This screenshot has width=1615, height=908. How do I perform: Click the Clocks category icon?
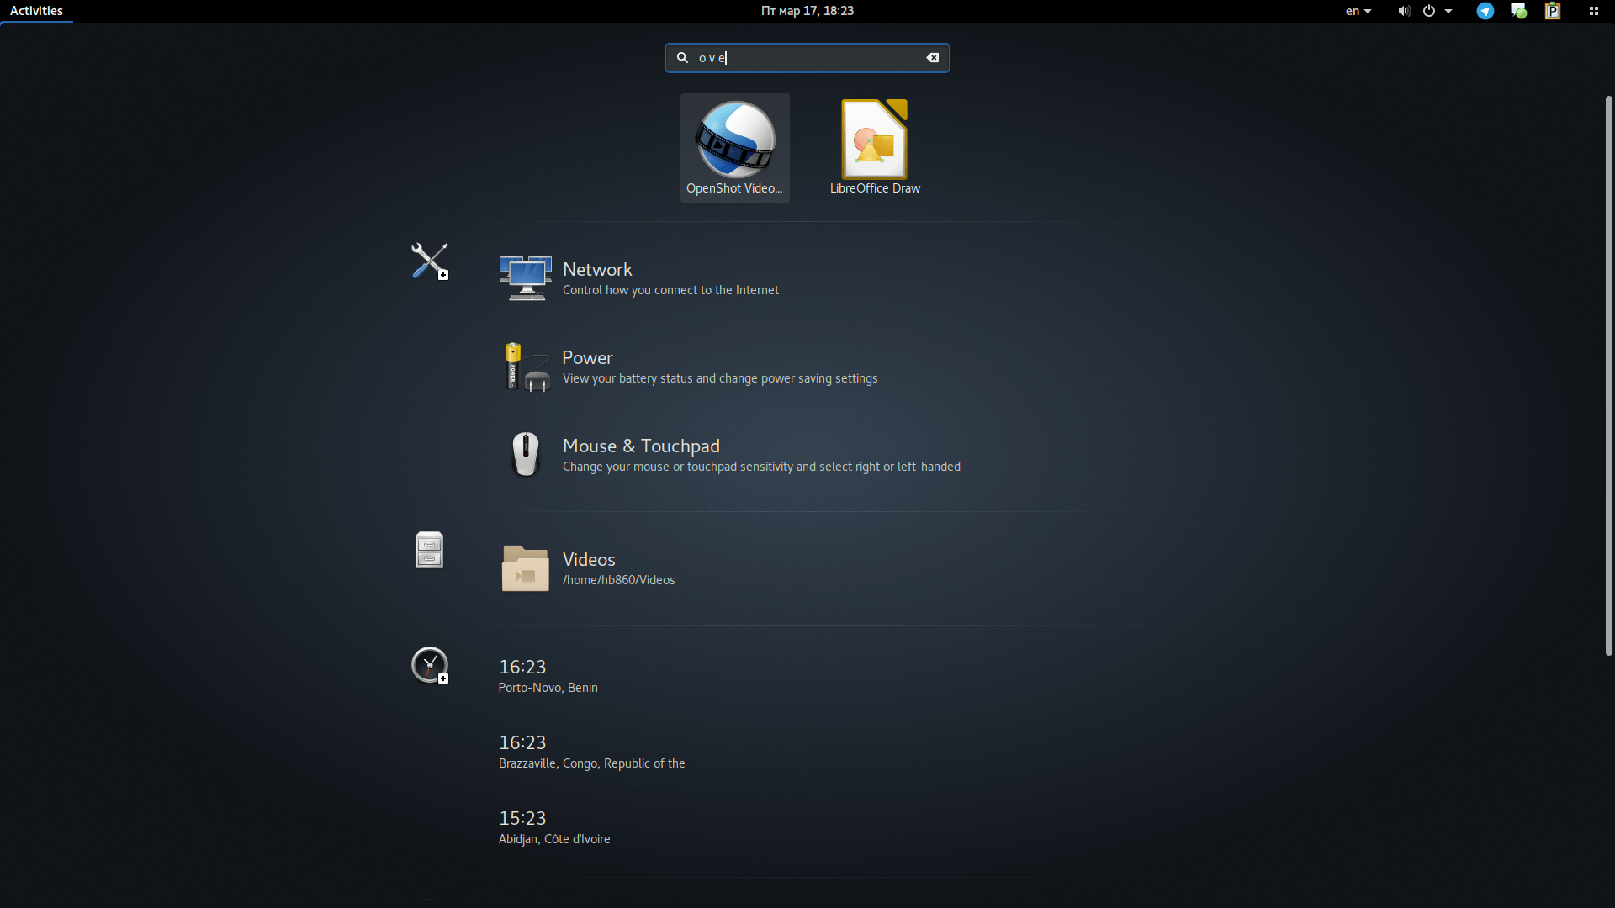point(430,665)
